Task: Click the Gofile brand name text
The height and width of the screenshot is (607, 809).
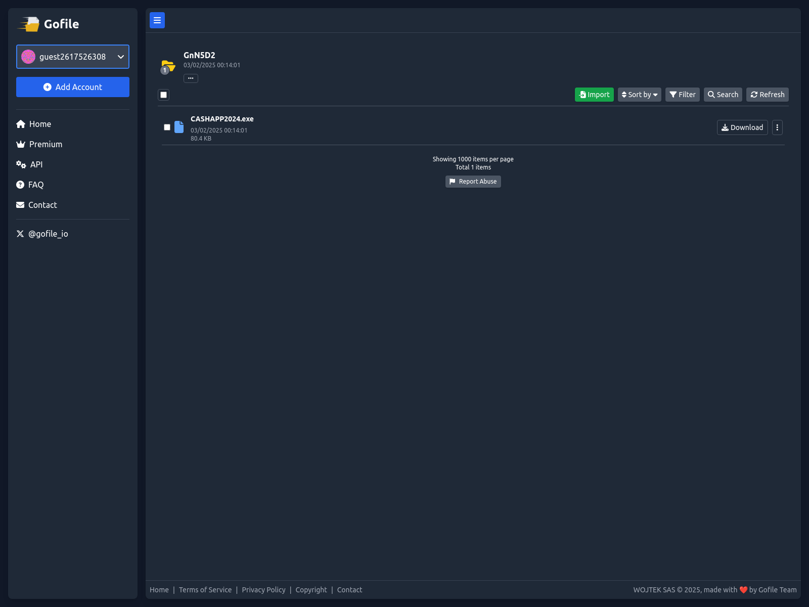Action: (x=61, y=24)
